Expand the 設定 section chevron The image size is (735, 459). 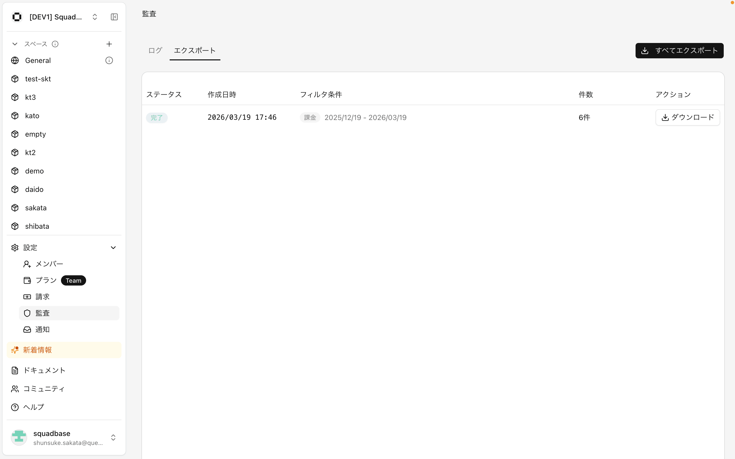click(113, 247)
